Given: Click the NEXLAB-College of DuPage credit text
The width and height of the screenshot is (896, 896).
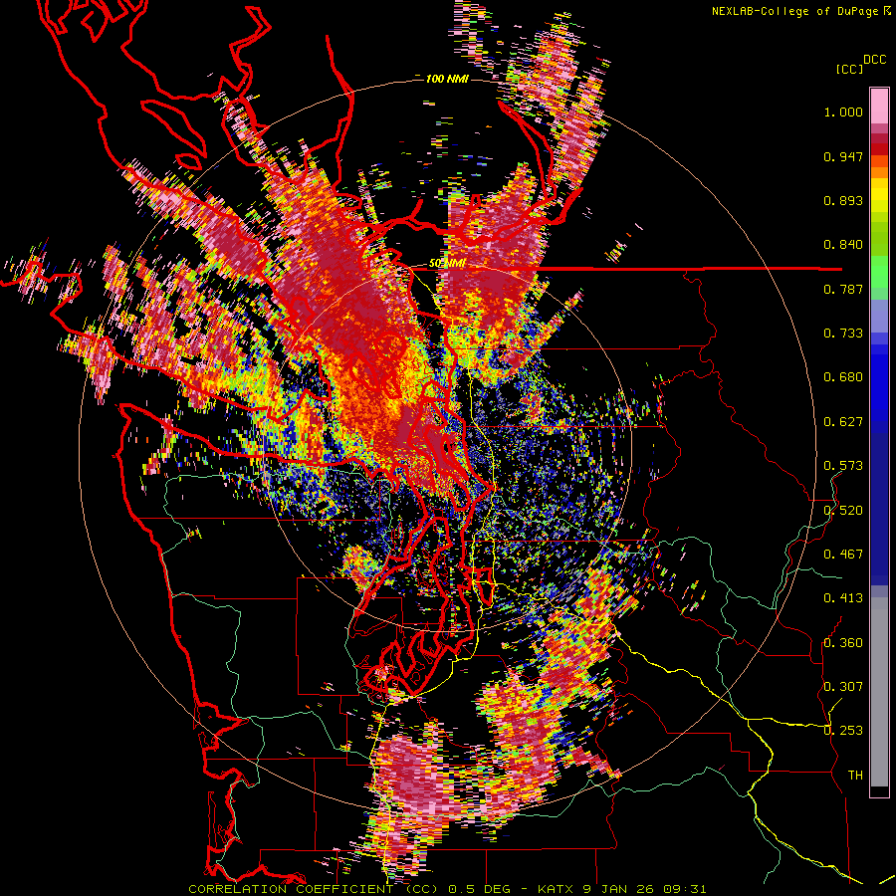Looking at the screenshot, I should [796, 11].
